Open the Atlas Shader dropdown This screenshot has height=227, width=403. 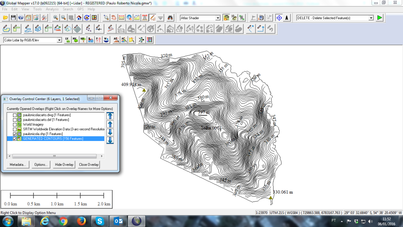click(218, 18)
